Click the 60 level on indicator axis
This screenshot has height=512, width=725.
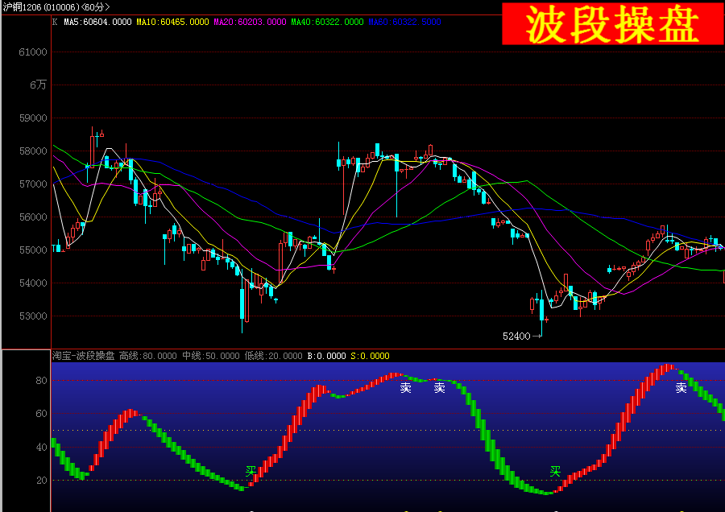pyautogui.click(x=42, y=414)
